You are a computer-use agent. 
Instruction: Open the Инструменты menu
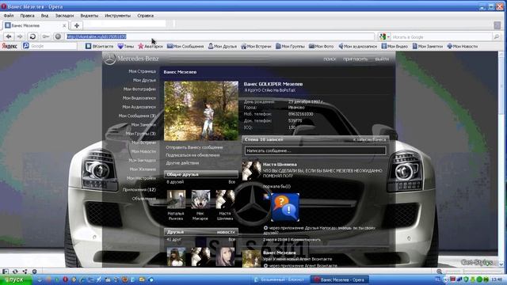pyautogui.click(x=118, y=16)
